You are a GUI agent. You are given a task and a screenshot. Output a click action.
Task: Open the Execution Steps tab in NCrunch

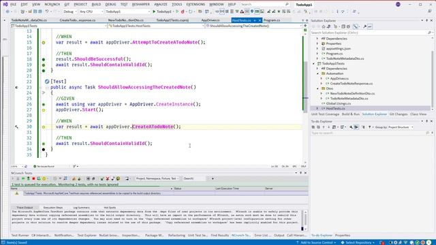click(x=53, y=208)
